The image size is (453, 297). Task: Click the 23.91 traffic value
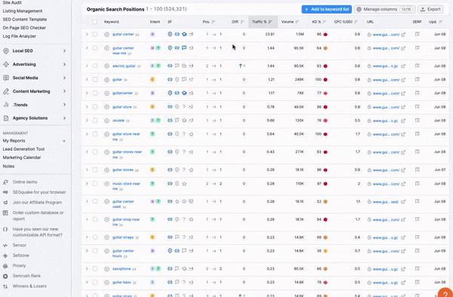pyautogui.click(x=270, y=34)
